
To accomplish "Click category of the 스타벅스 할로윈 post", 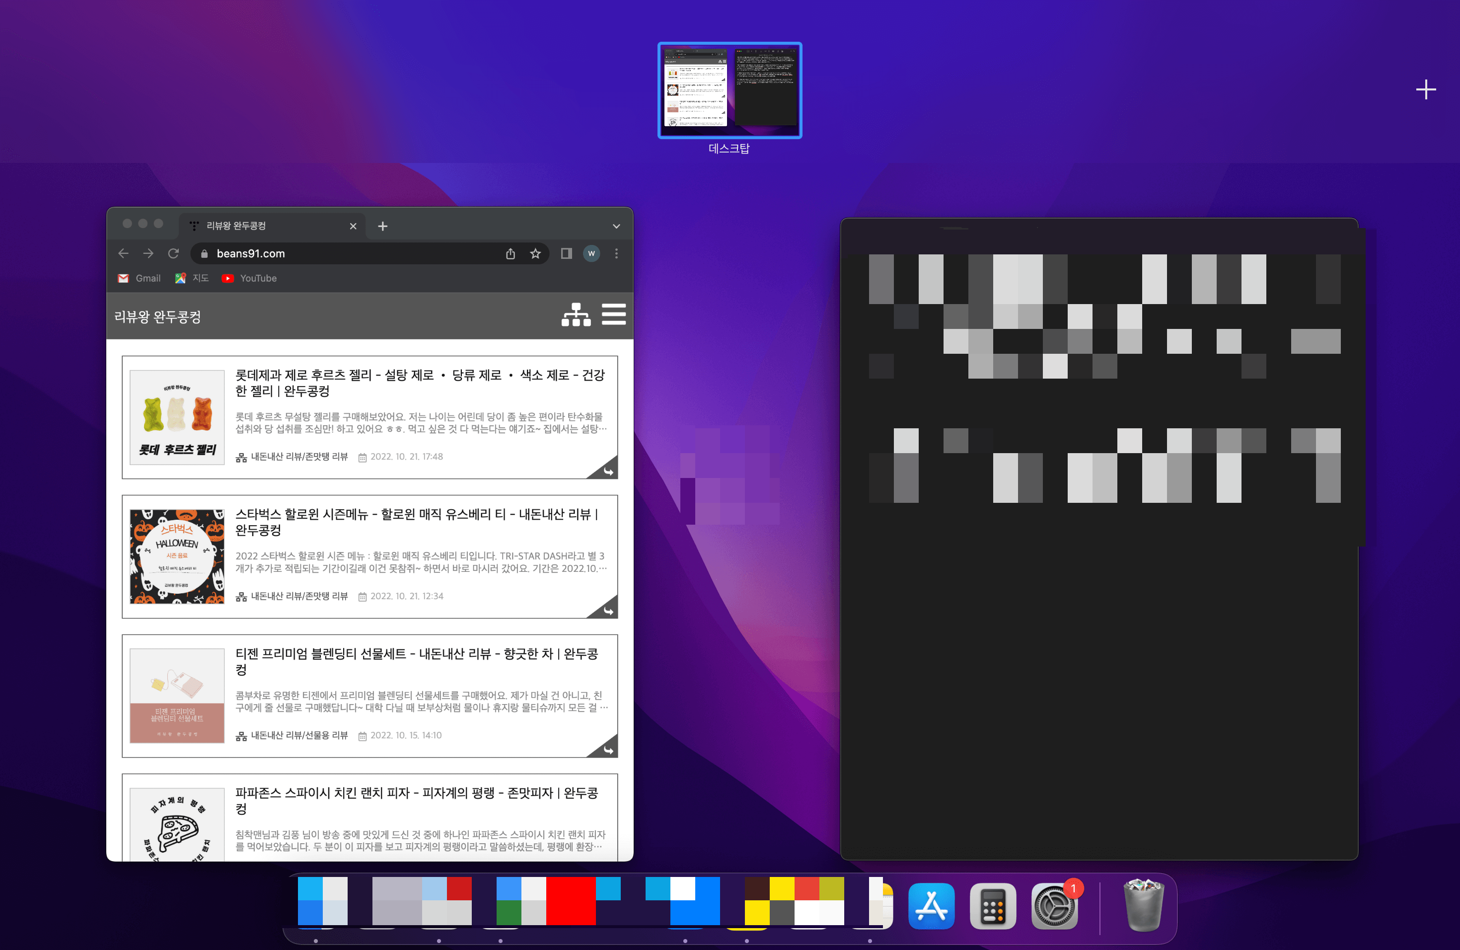I will (x=299, y=596).
